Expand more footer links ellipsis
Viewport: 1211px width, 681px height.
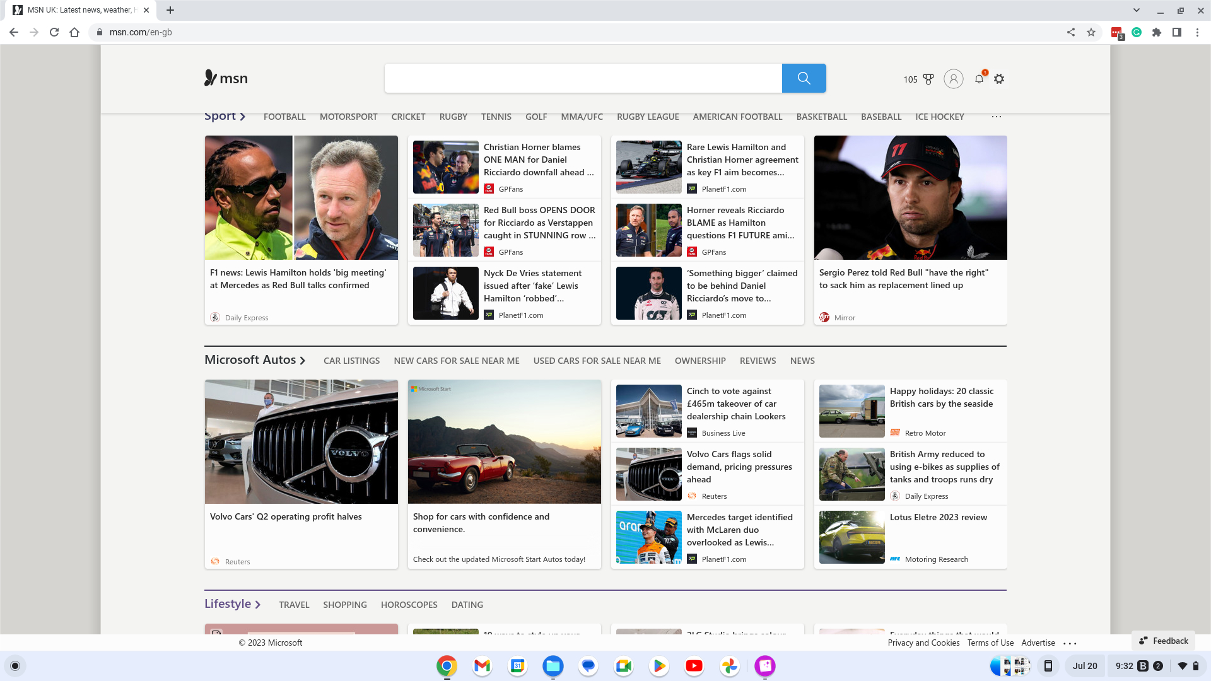click(x=1070, y=643)
